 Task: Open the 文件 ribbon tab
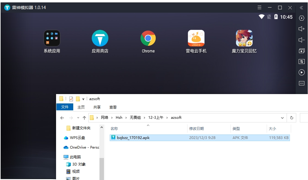click(65, 107)
